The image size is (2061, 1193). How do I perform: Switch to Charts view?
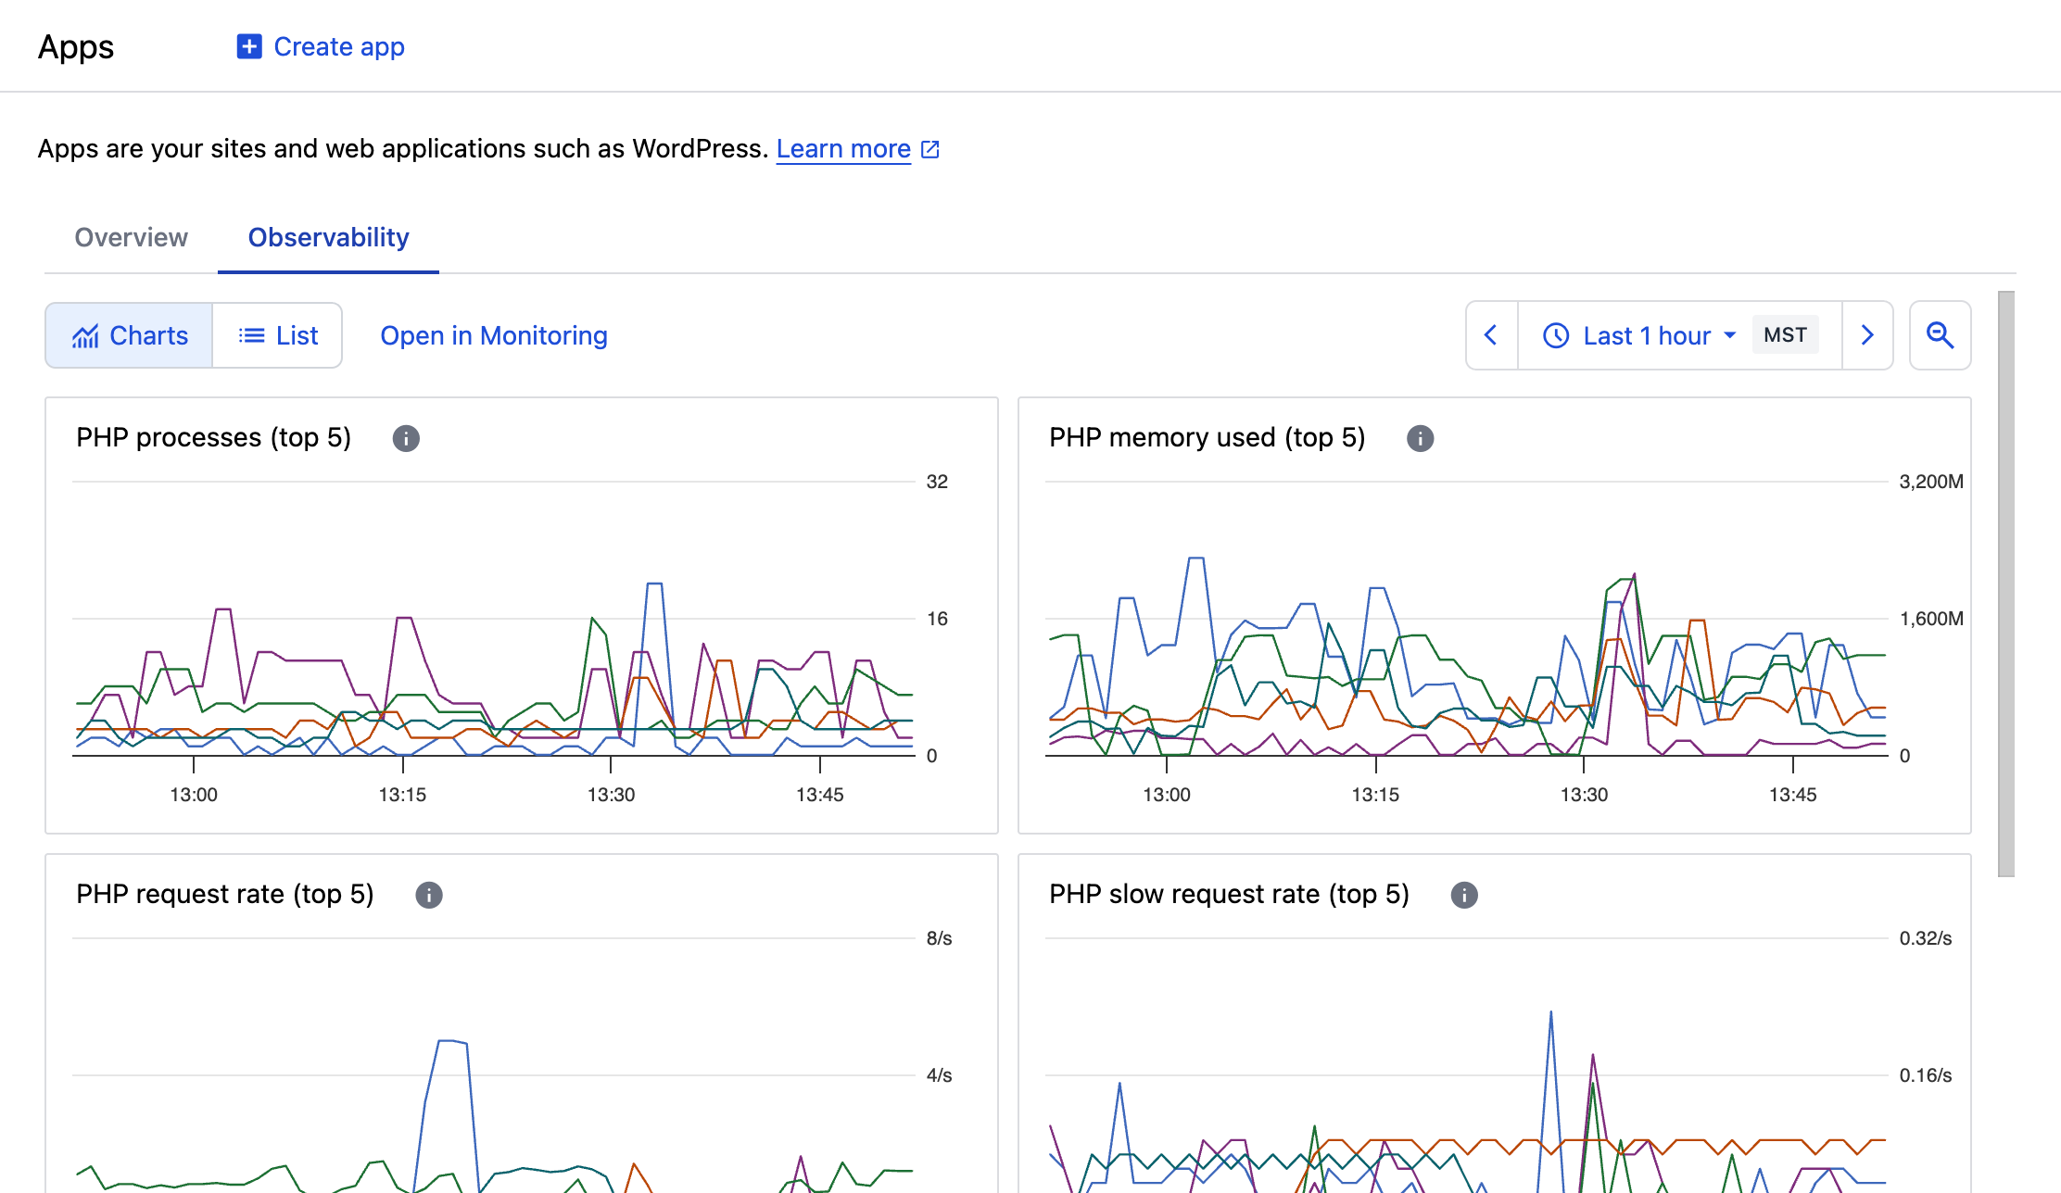[130, 335]
